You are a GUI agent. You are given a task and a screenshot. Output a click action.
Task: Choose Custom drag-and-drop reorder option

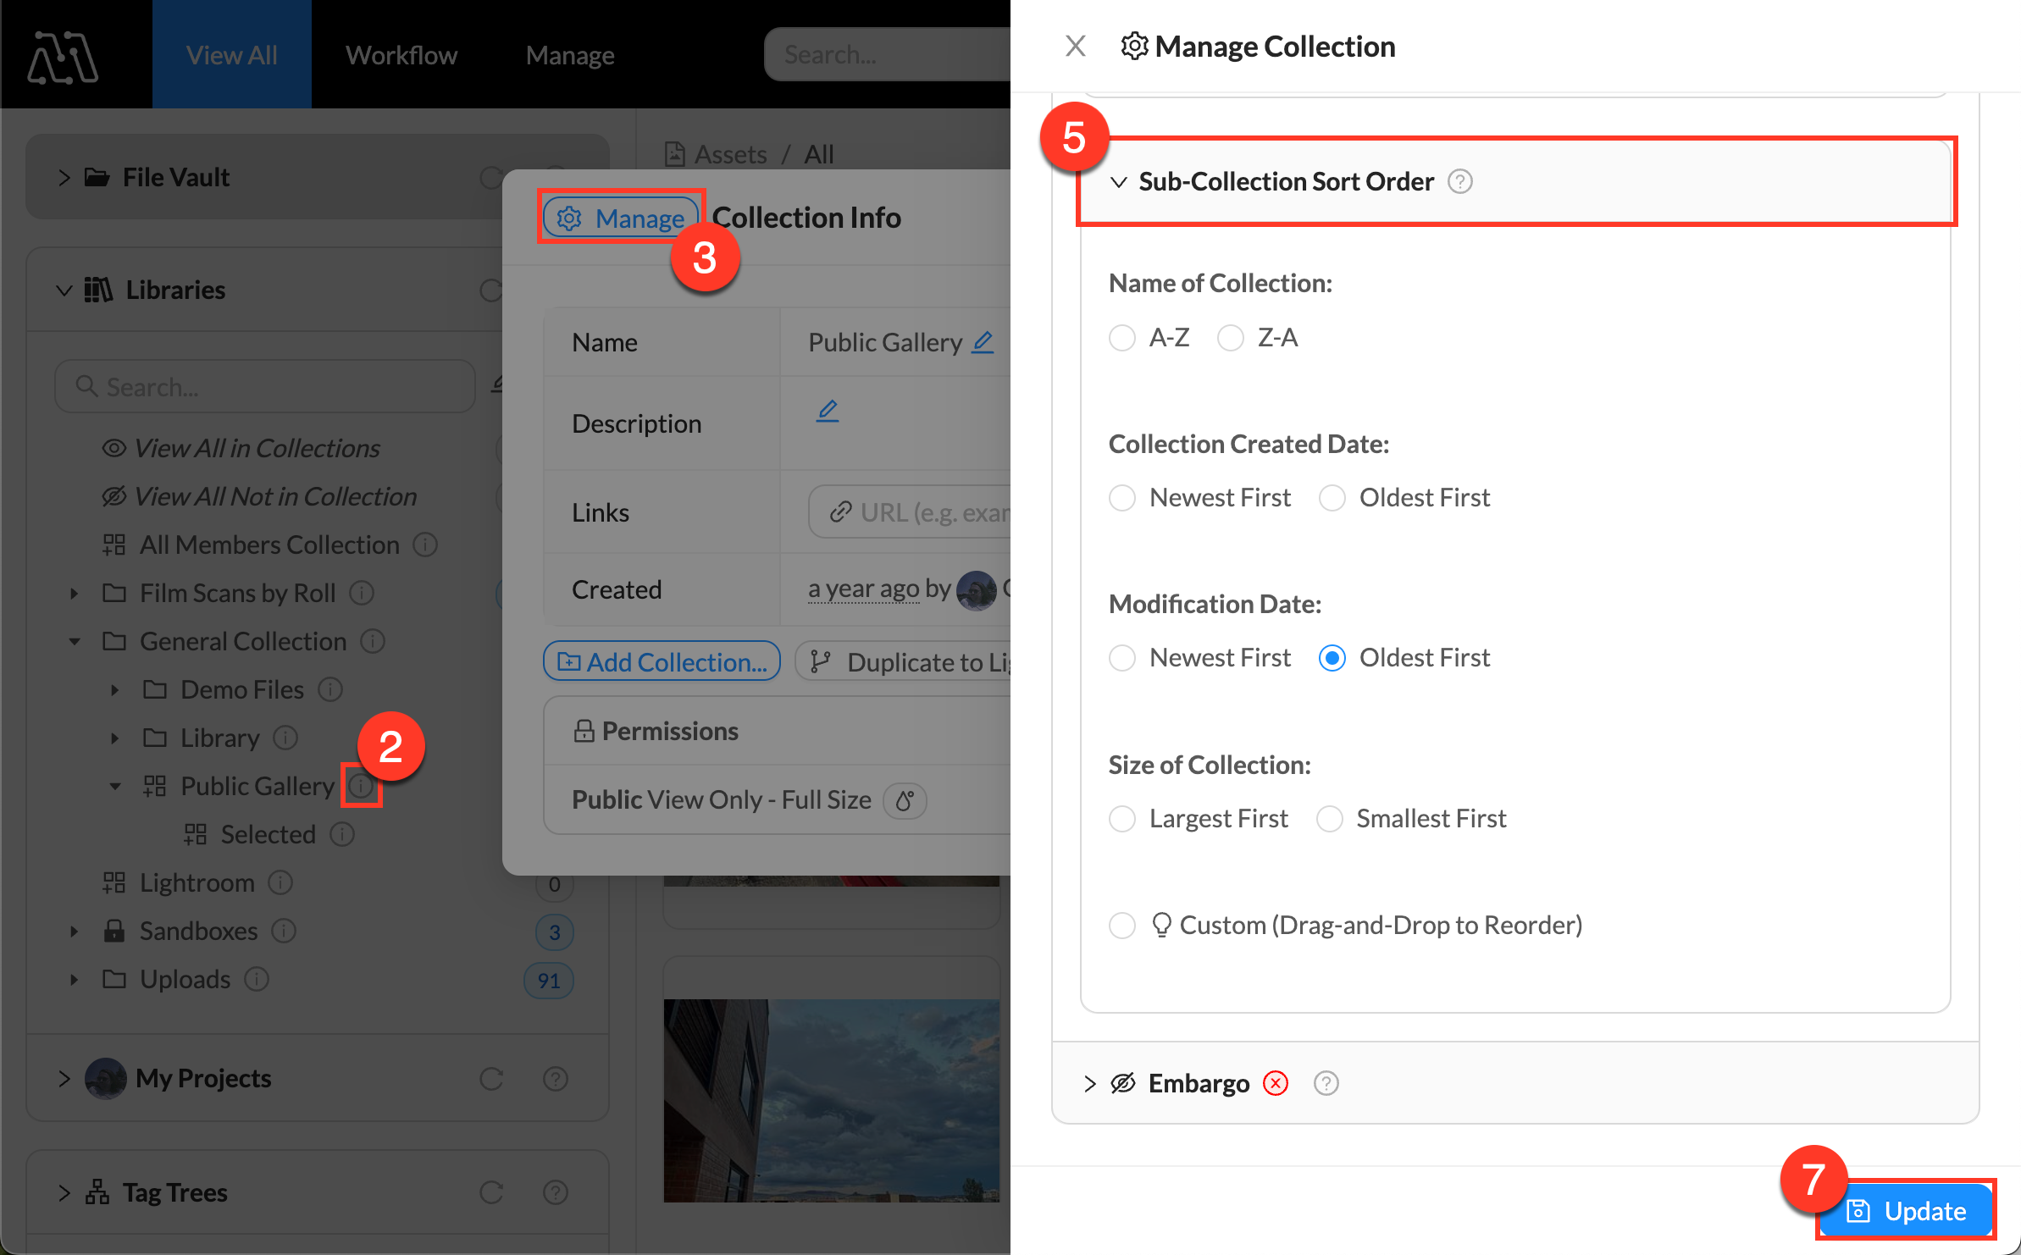click(x=1121, y=926)
